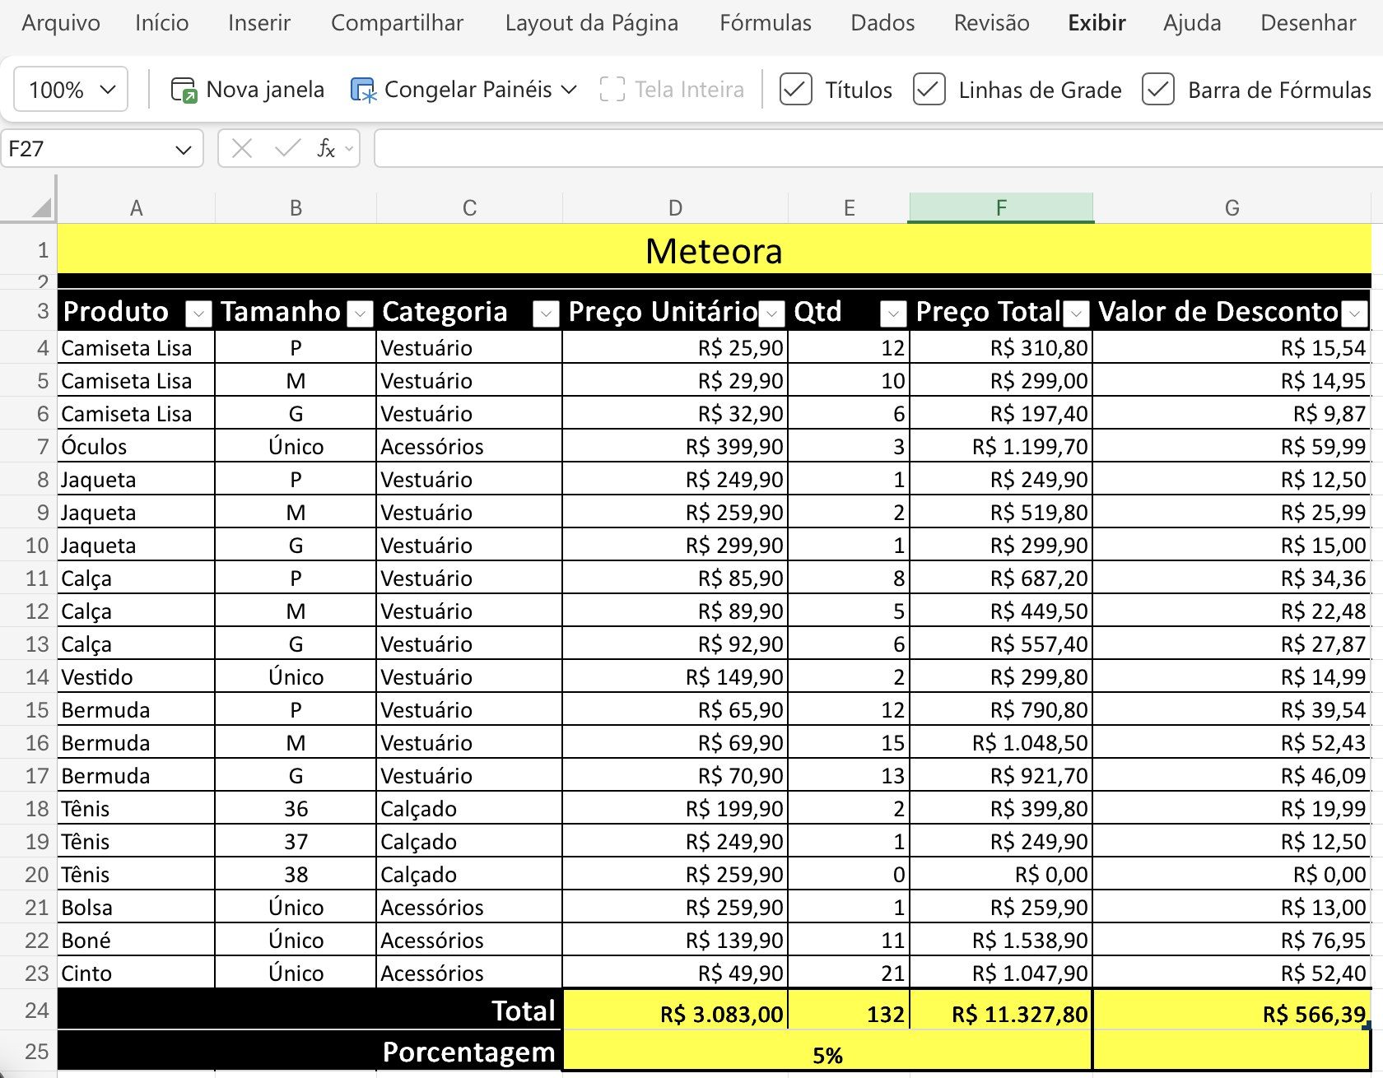Open the Compartilhar tab
Viewport: 1383px width, 1078px height.
[398, 23]
